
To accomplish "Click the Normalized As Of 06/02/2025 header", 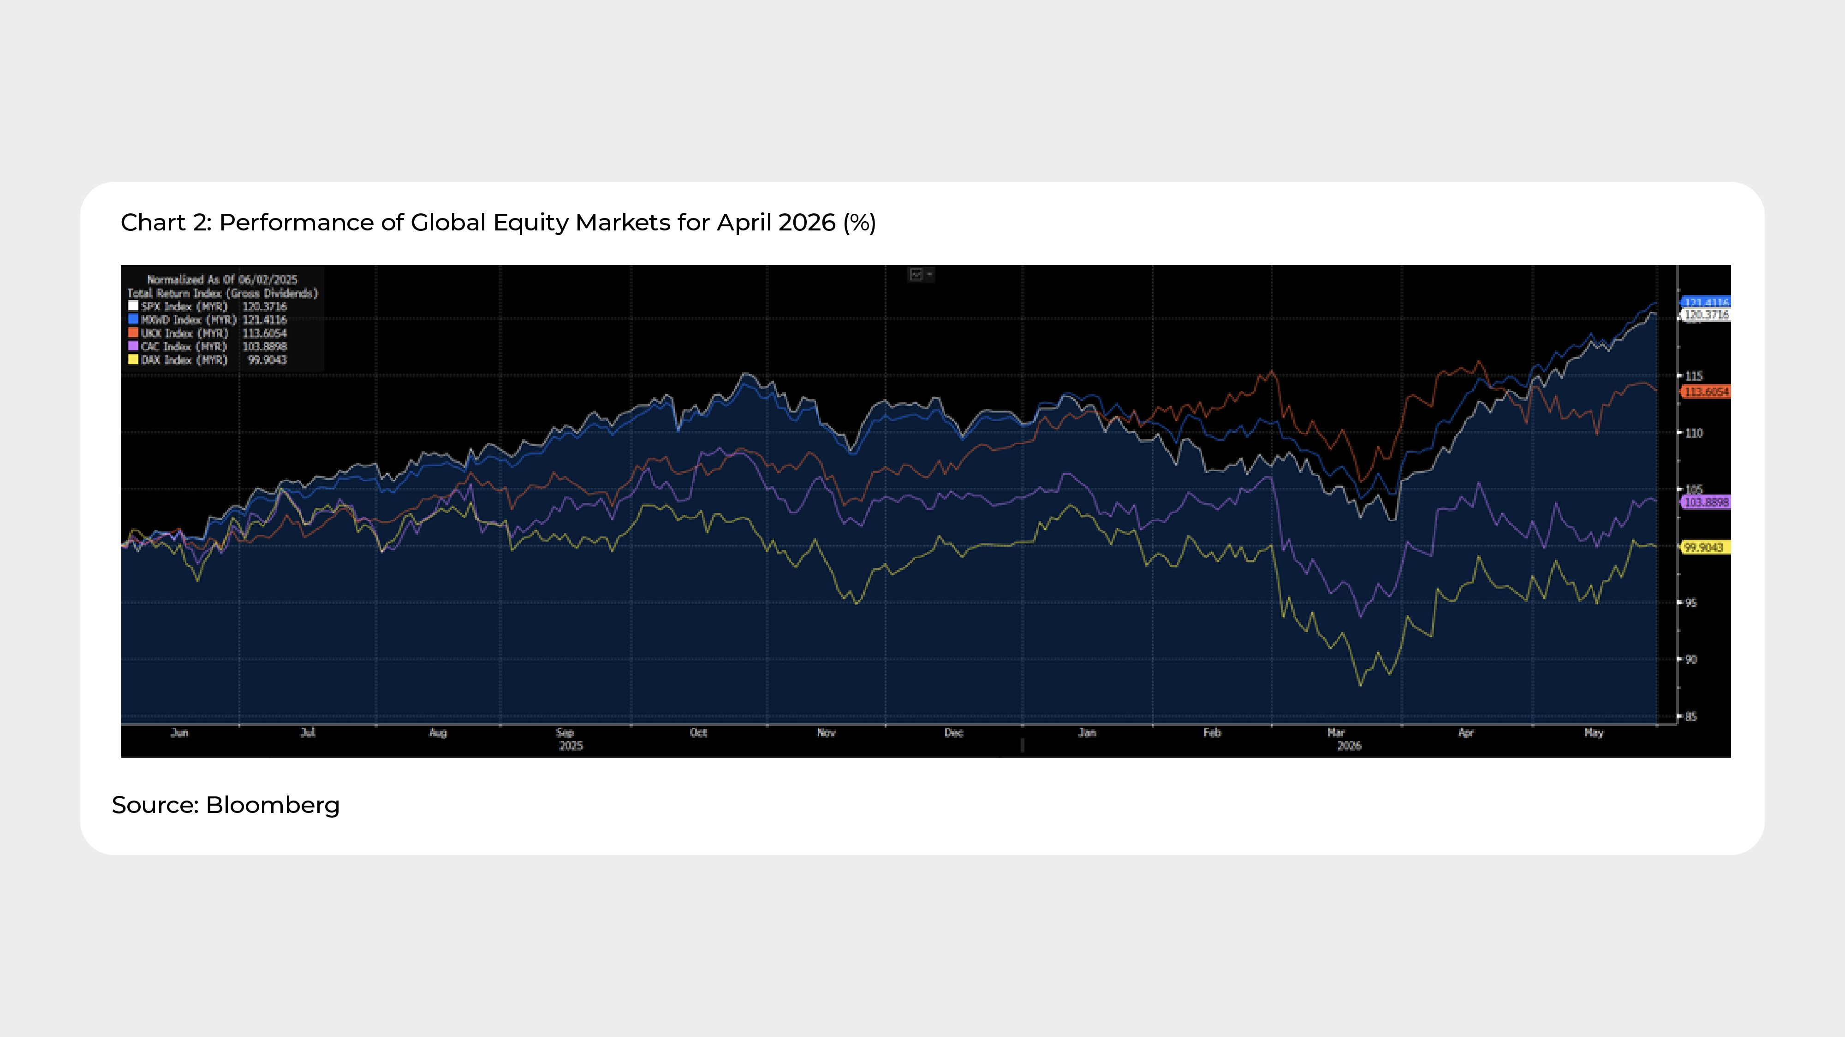I will pyautogui.click(x=222, y=280).
